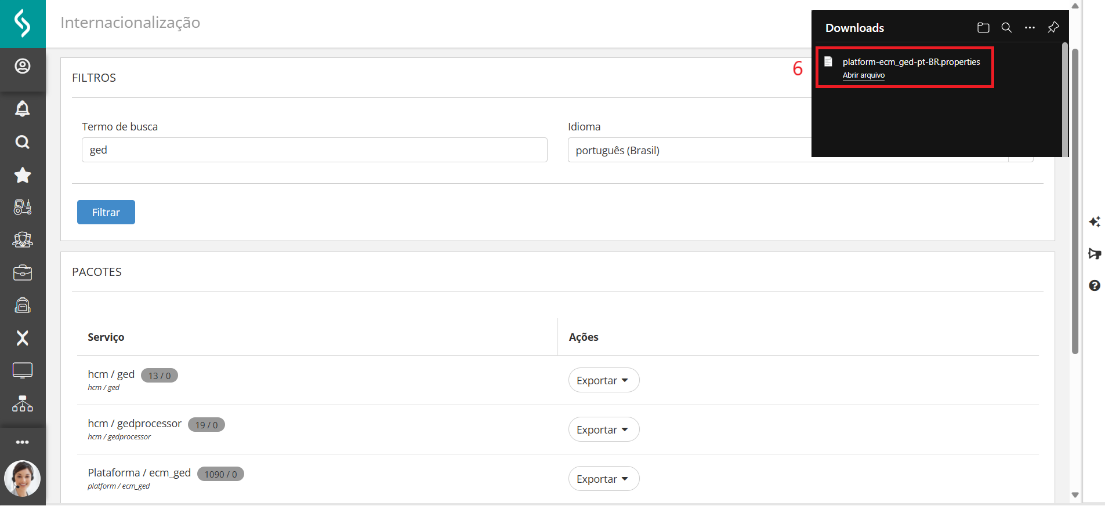Click 'Abrir arquivo' link
The image size is (1105, 506).
coord(864,75)
